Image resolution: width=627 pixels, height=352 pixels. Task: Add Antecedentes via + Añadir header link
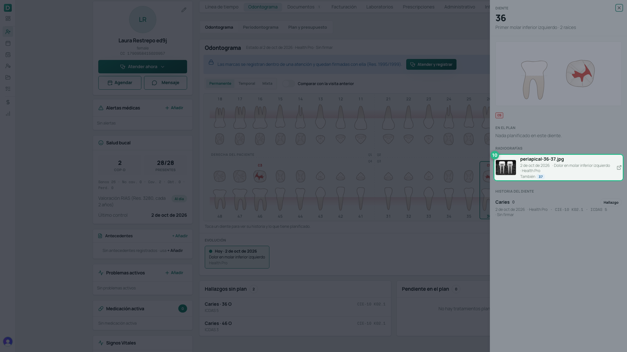(x=180, y=236)
